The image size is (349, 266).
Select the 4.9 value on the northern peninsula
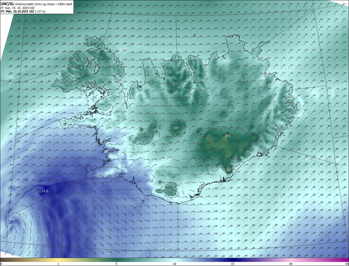176,83
